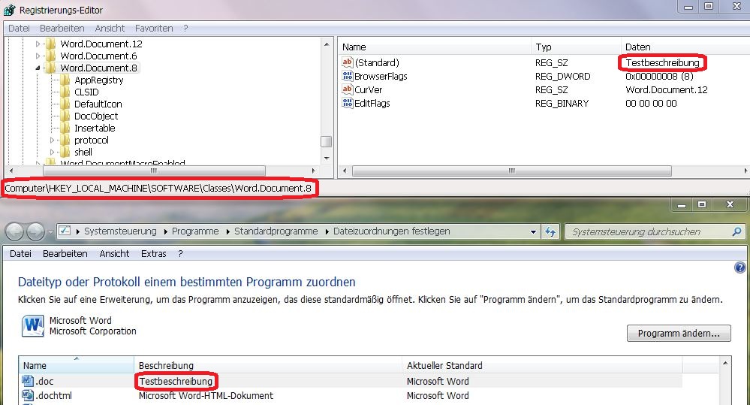Click the Programme breadcrumb
This screenshot has height=405, width=750.
coord(195,231)
